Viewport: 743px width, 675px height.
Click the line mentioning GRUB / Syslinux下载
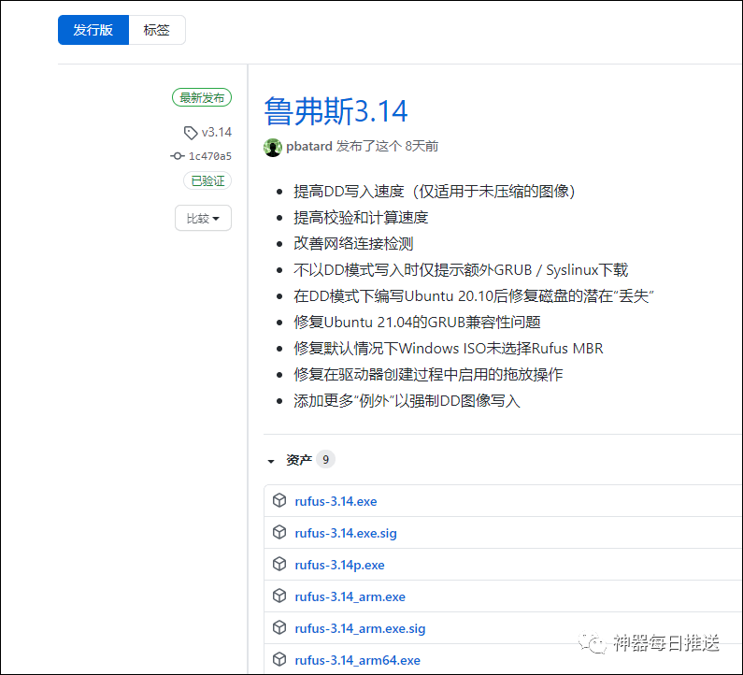(461, 270)
